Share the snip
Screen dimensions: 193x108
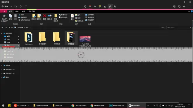[185, 6]
